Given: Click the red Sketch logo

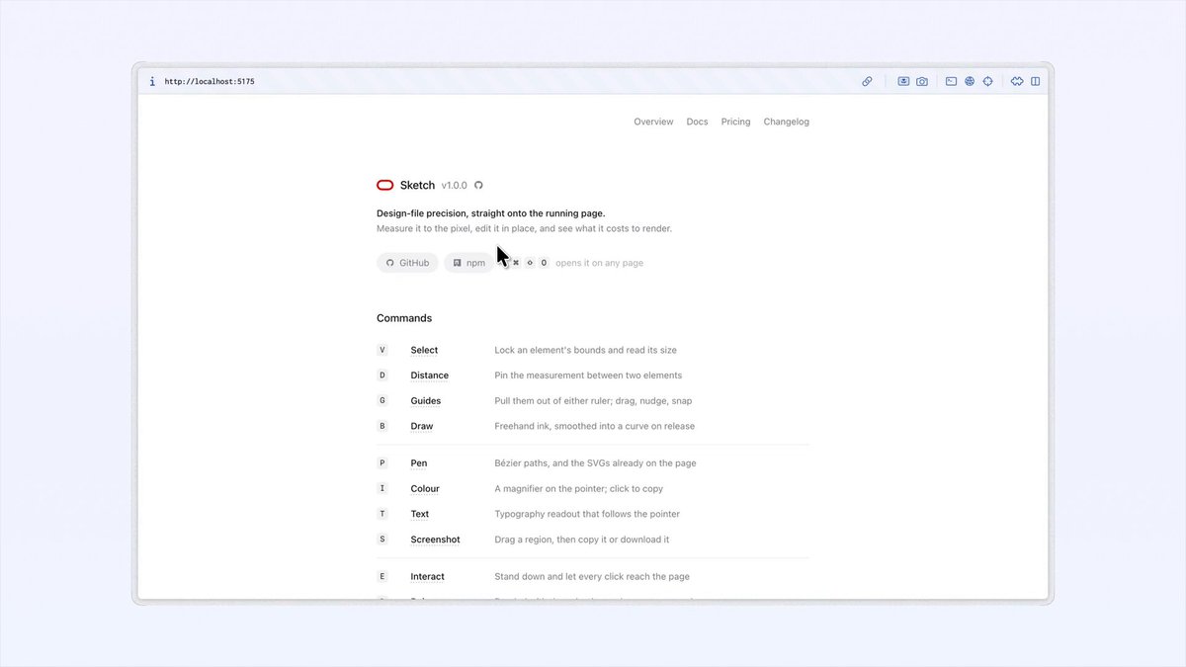Looking at the screenshot, I should (385, 185).
